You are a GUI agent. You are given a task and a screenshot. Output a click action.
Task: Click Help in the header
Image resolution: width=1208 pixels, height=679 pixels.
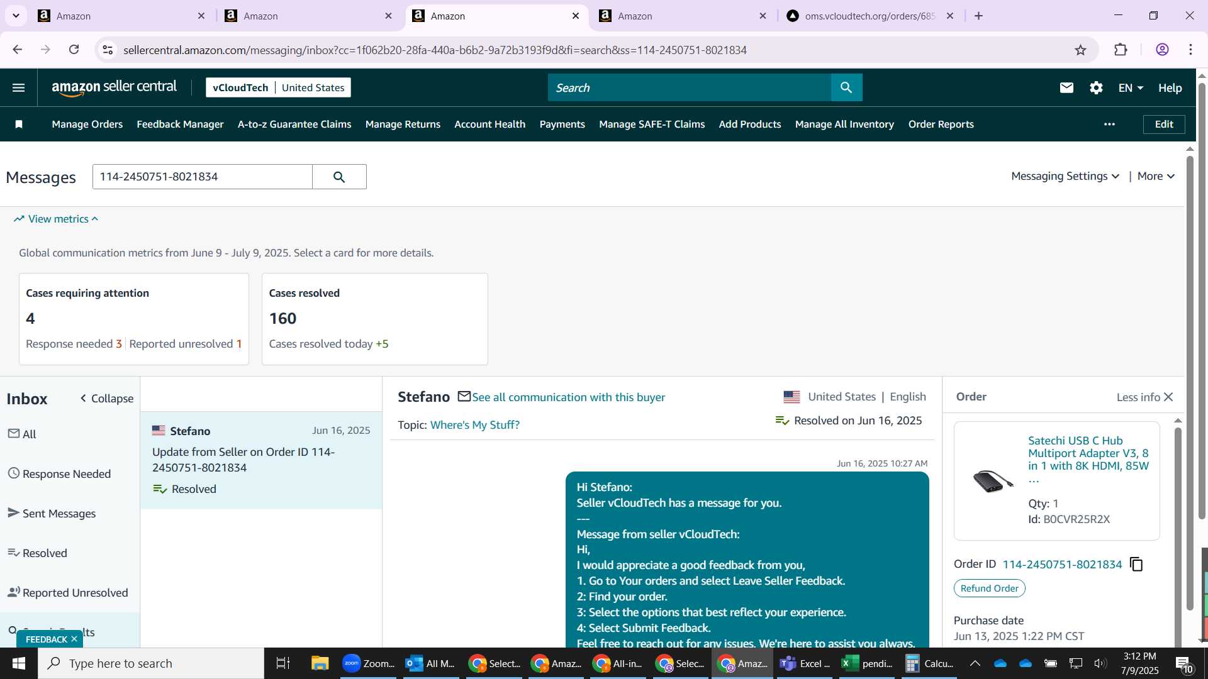(x=1170, y=88)
